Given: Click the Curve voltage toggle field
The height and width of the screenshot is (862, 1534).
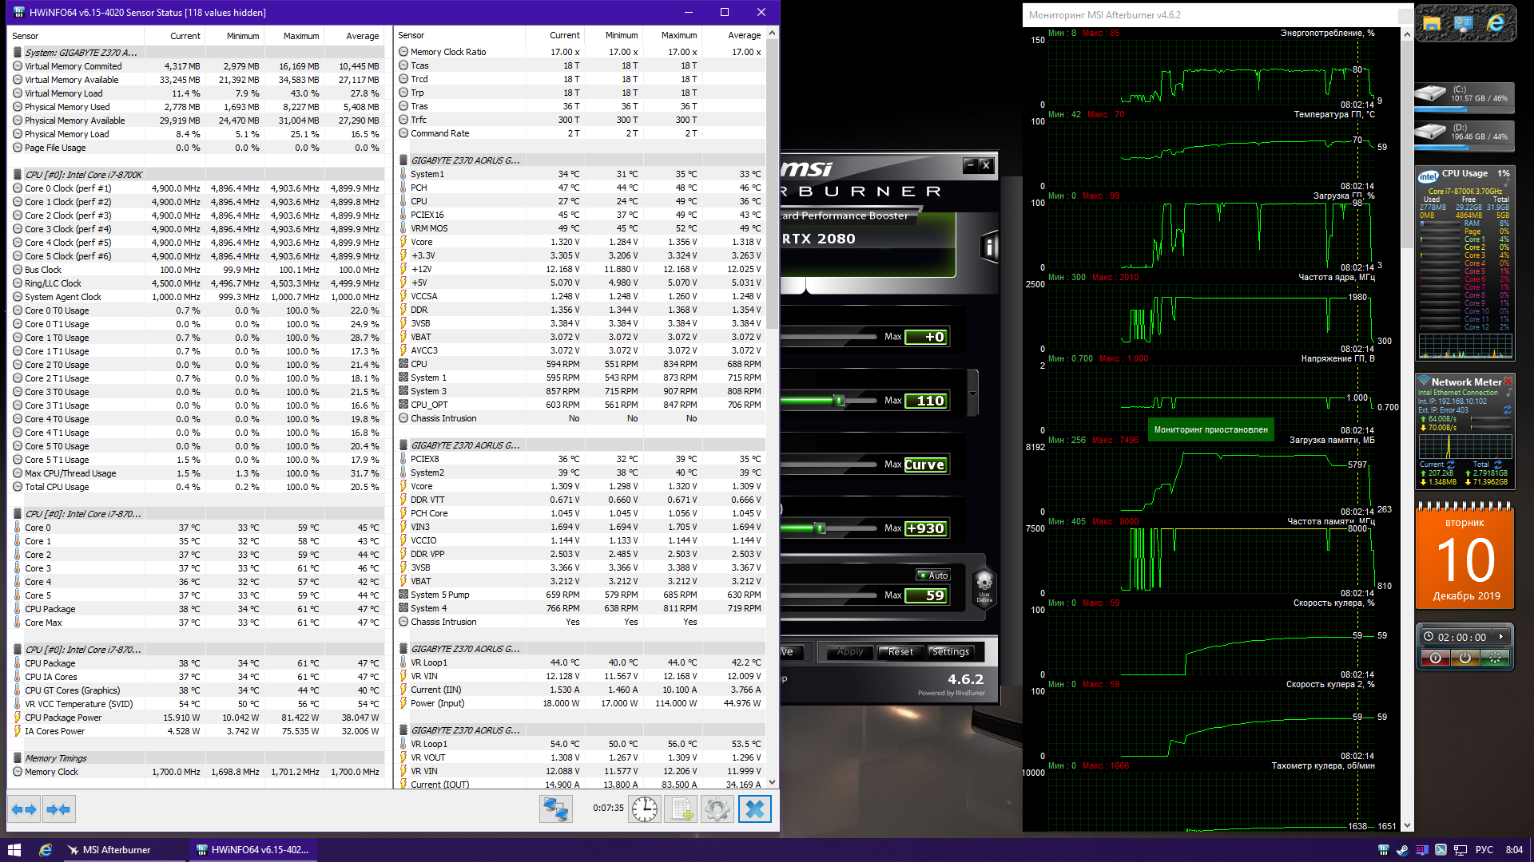Looking at the screenshot, I should tap(925, 465).
